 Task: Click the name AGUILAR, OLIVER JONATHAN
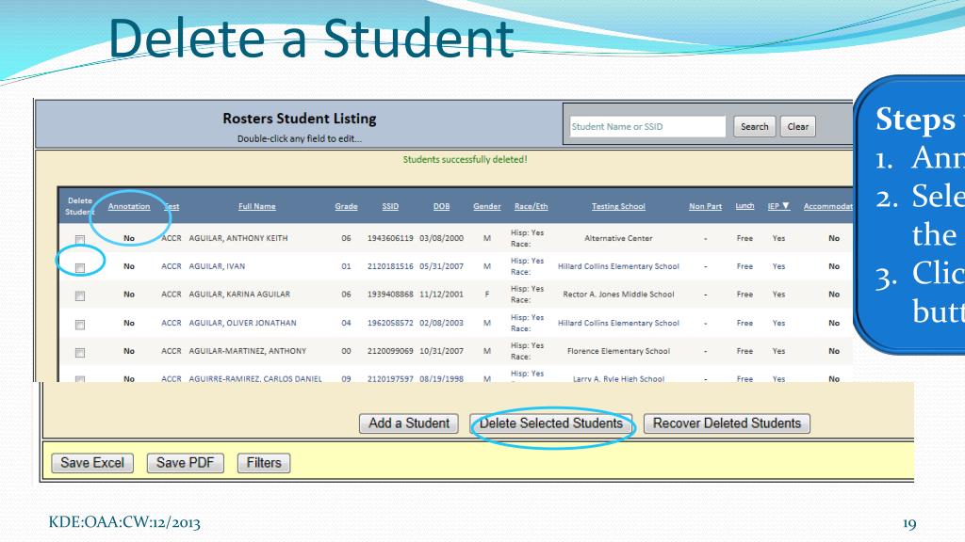click(x=242, y=324)
